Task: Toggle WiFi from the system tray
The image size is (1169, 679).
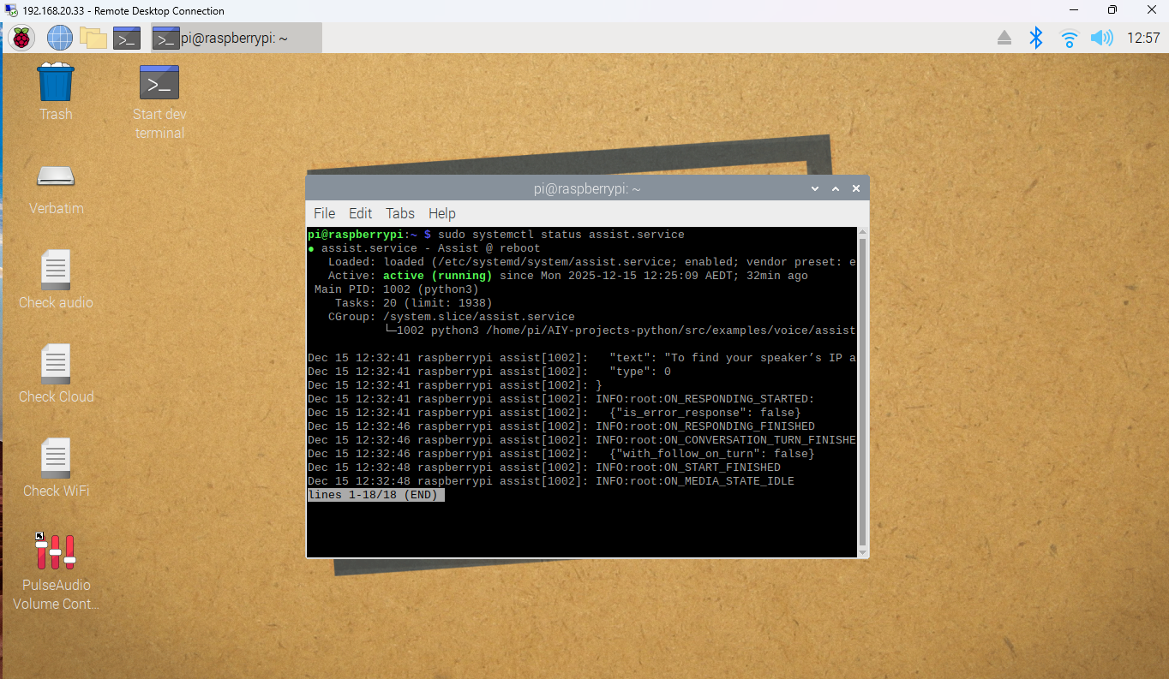Action: click(x=1068, y=38)
